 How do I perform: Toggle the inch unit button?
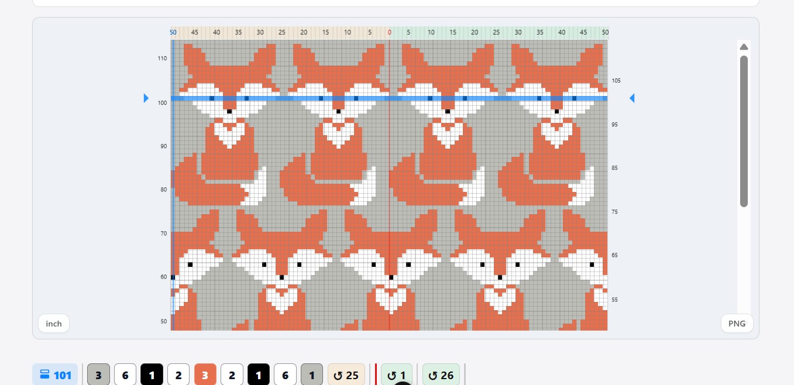[54, 324]
